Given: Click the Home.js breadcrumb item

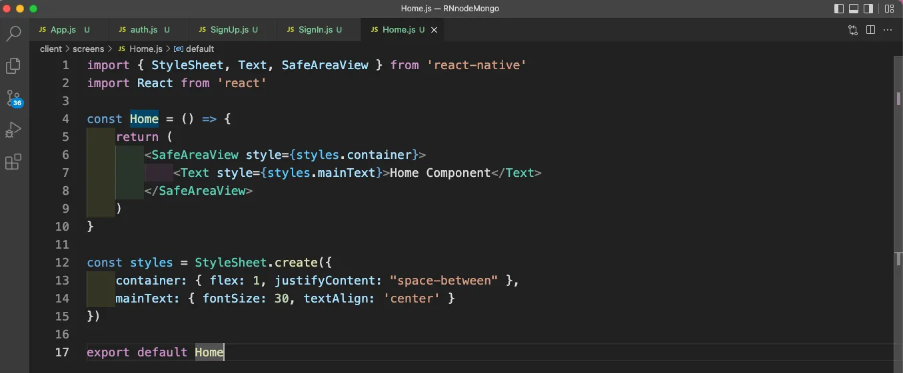Looking at the screenshot, I should click(x=140, y=49).
